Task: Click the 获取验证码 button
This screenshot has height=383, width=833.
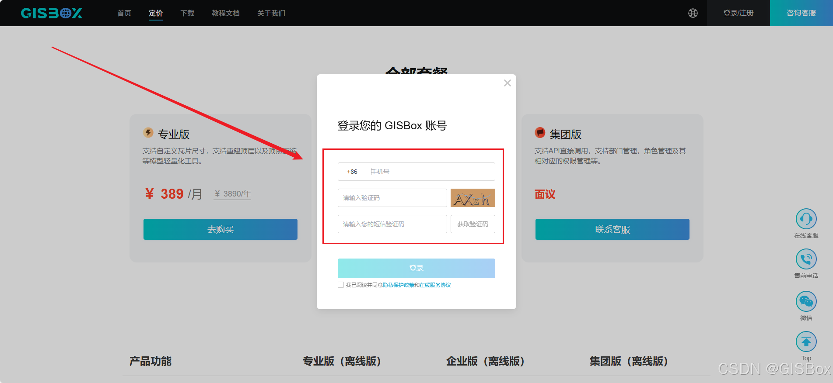Action: [473, 224]
